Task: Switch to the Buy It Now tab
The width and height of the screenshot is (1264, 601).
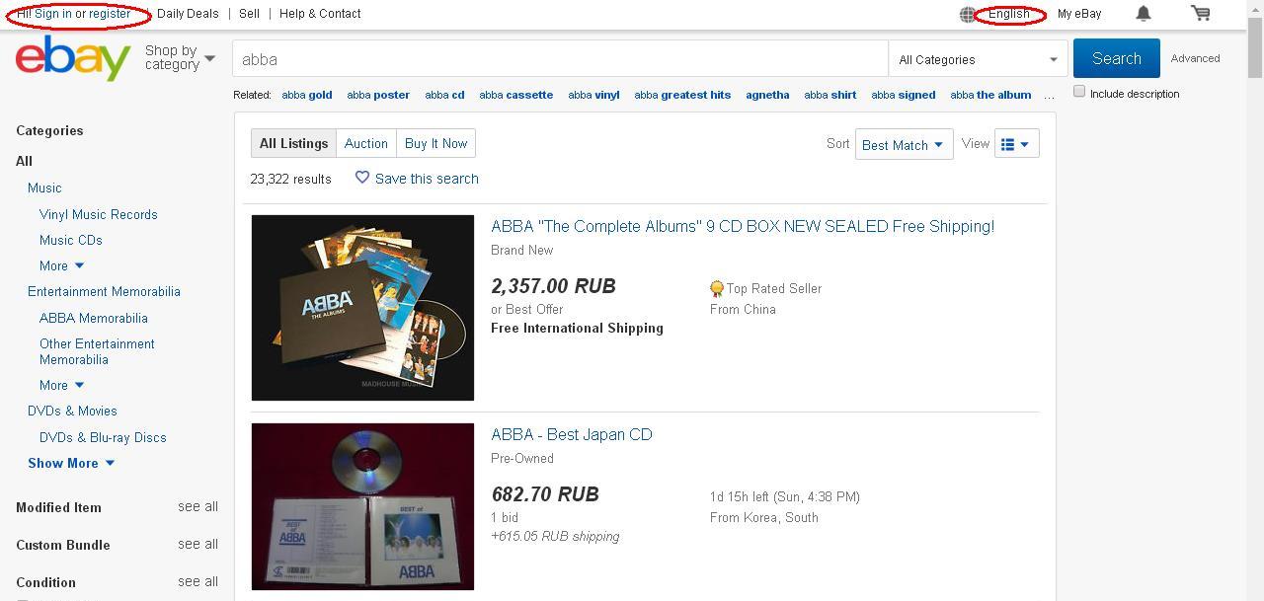Action: click(x=435, y=143)
